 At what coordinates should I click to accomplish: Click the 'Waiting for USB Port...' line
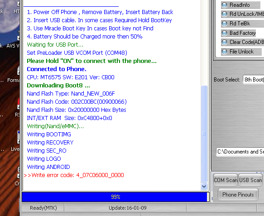point(55,45)
